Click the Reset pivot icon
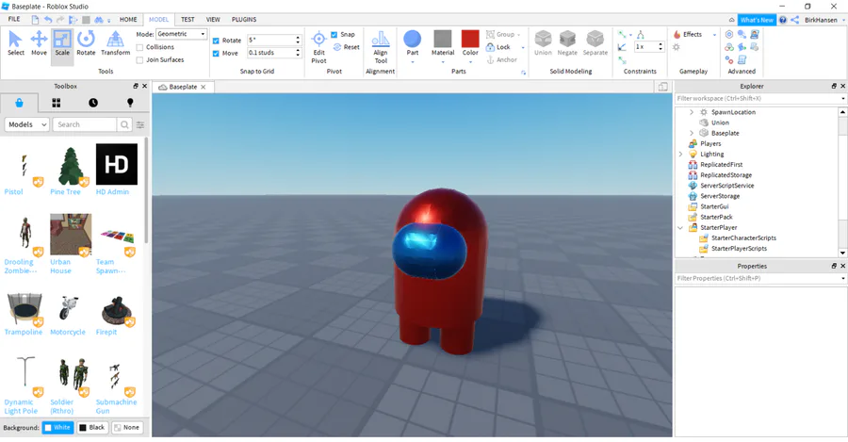 337,47
